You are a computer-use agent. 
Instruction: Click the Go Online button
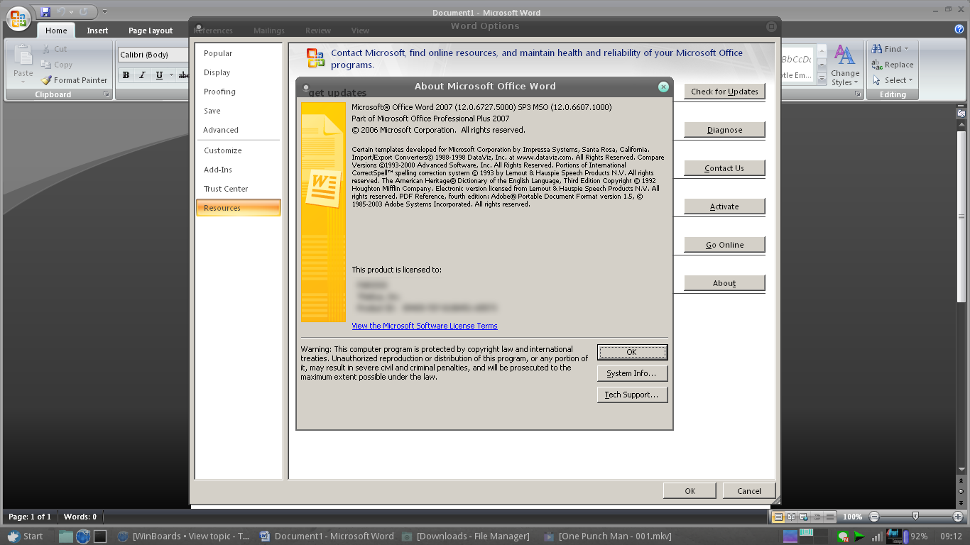pyautogui.click(x=724, y=245)
